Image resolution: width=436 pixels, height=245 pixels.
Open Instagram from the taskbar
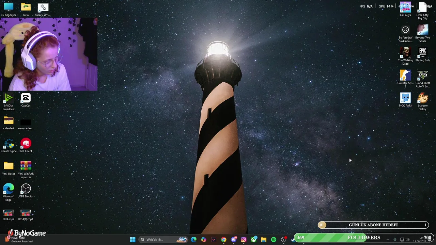(244, 240)
